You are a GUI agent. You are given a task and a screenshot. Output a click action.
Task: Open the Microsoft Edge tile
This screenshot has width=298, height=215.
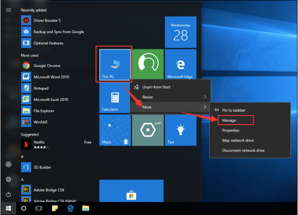tap(181, 64)
